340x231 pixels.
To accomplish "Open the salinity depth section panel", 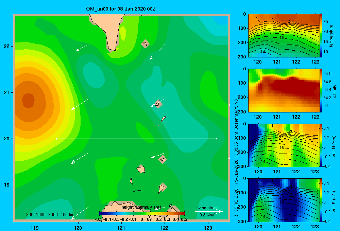I will pyautogui.click(x=284, y=90).
